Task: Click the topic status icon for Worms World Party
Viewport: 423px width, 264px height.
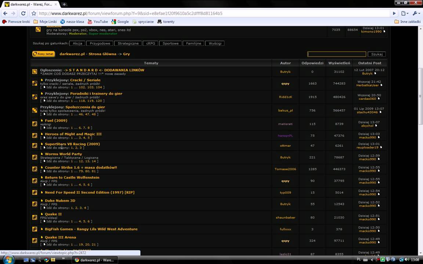Action: 35,157
